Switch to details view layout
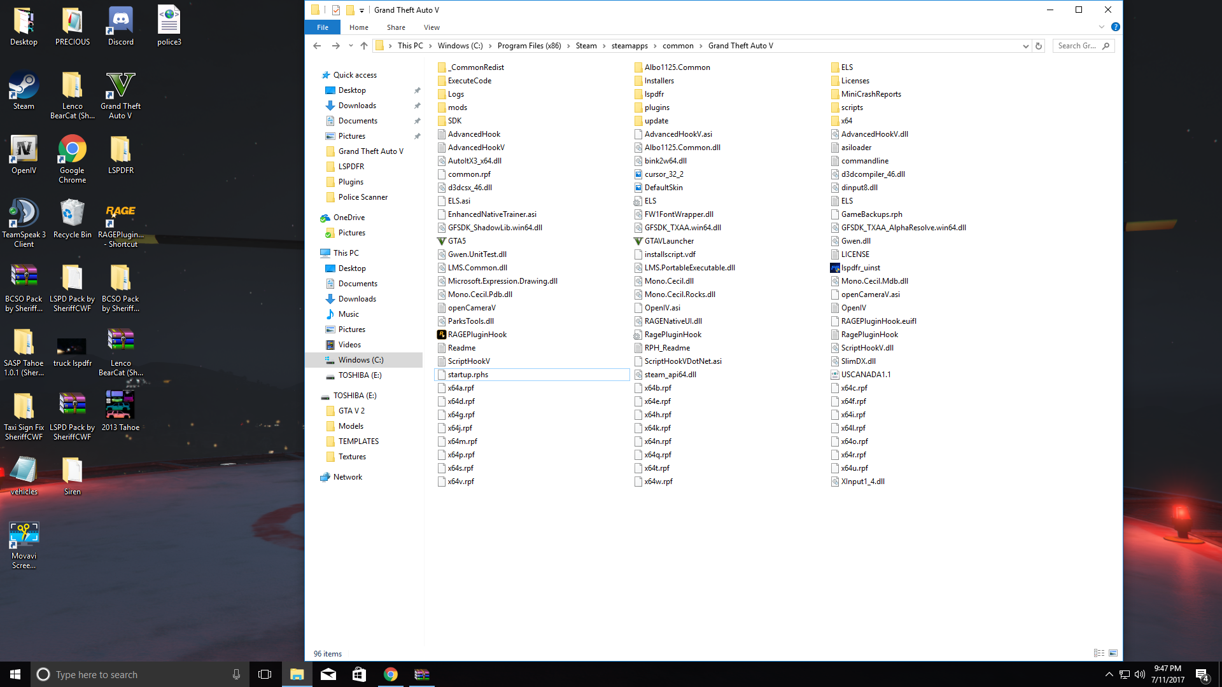Viewport: 1222px width, 687px height. tap(1099, 653)
